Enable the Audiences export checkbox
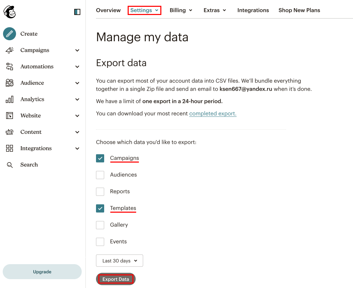 pos(100,175)
